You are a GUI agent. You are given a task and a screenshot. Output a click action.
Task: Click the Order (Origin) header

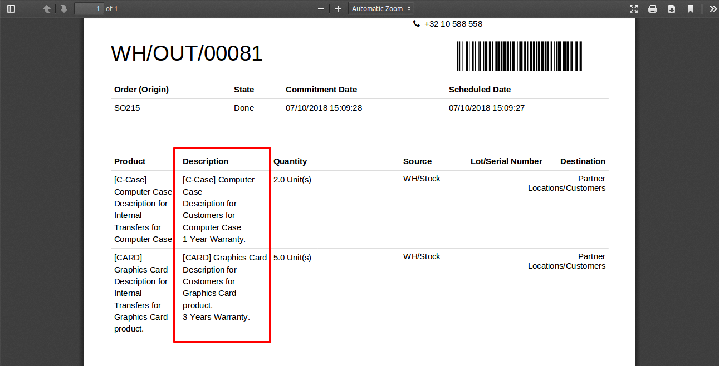tap(141, 90)
